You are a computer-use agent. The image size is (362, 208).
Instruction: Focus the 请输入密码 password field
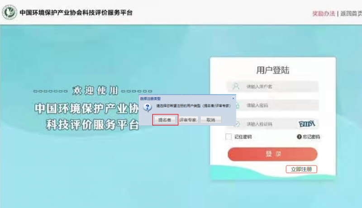(x=281, y=105)
